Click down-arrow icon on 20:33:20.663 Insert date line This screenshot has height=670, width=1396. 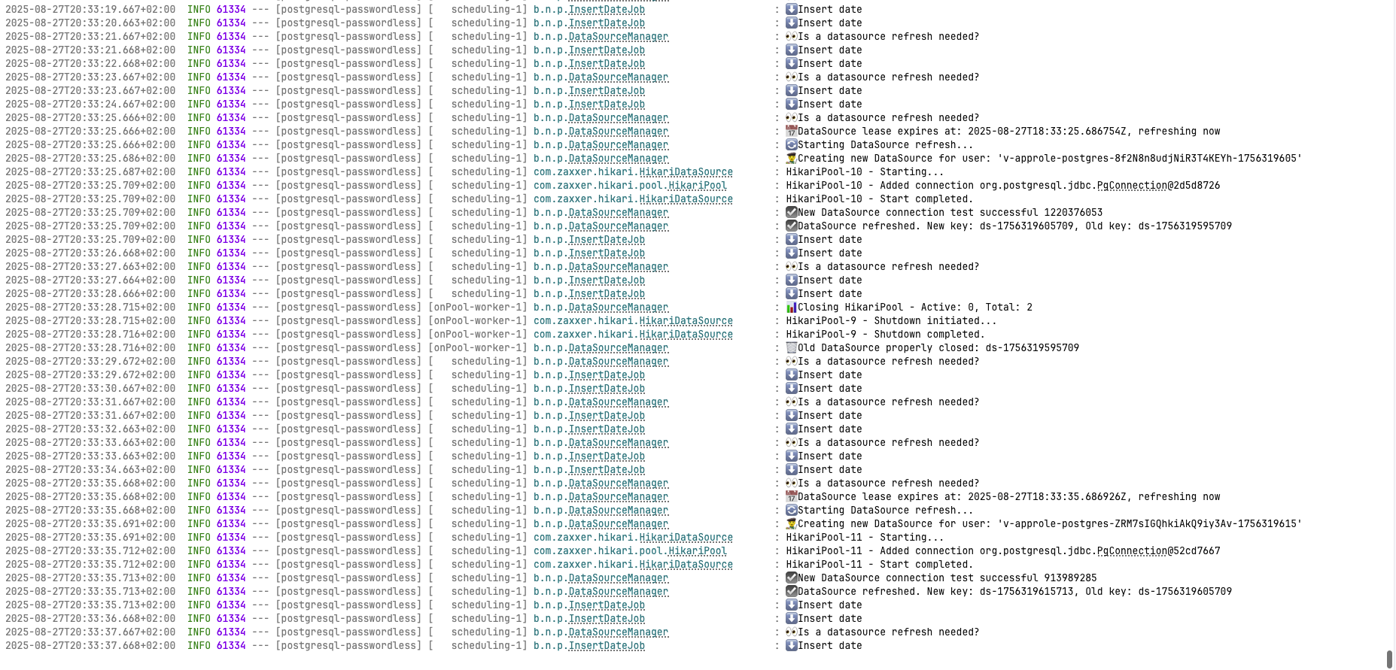(791, 23)
